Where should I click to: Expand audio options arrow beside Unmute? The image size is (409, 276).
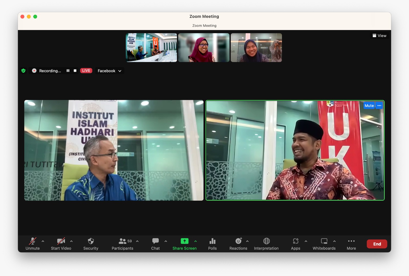point(43,241)
